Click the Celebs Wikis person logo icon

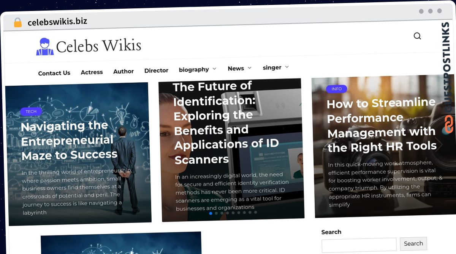tap(45, 47)
